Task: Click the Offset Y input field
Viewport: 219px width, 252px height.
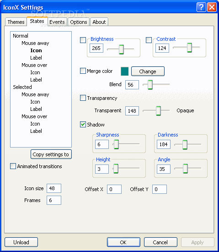Action: pos(160,189)
